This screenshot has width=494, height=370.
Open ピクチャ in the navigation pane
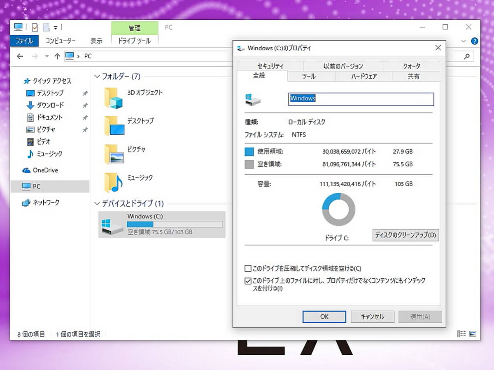point(41,129)
